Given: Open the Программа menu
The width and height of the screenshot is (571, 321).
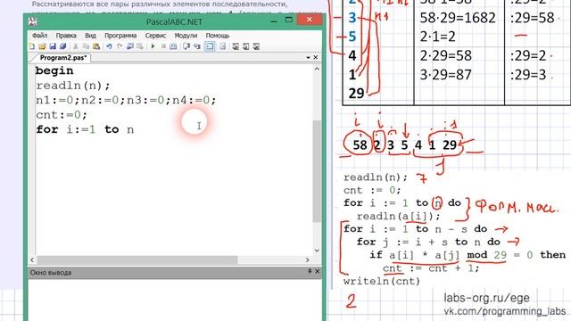Looking at the screenshot, I should tap(120, 36).
